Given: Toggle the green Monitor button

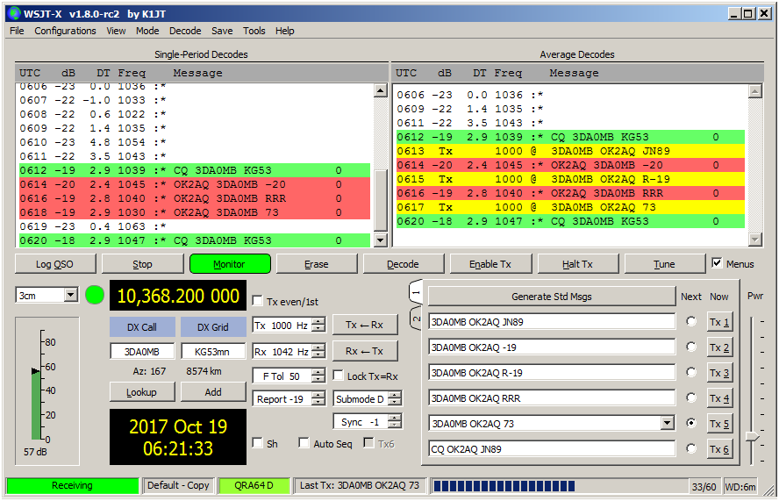Looking at the screenshot, I should coord(230,264).
